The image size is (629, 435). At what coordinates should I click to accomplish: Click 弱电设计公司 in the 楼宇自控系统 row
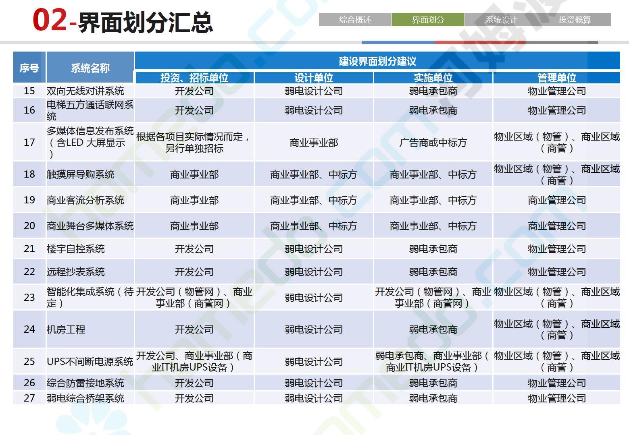click(x=314, y=249)
